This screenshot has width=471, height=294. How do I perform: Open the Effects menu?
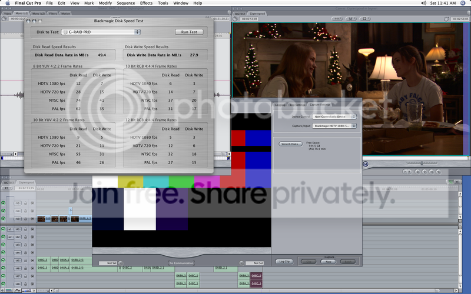146,3
